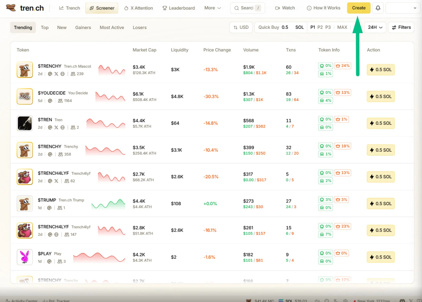Image resolution: width=422 pixels, height=302 pixels.
Task: Click the $PLAY bunny token image
Action: pyautogui.click(x=25, y=257)
